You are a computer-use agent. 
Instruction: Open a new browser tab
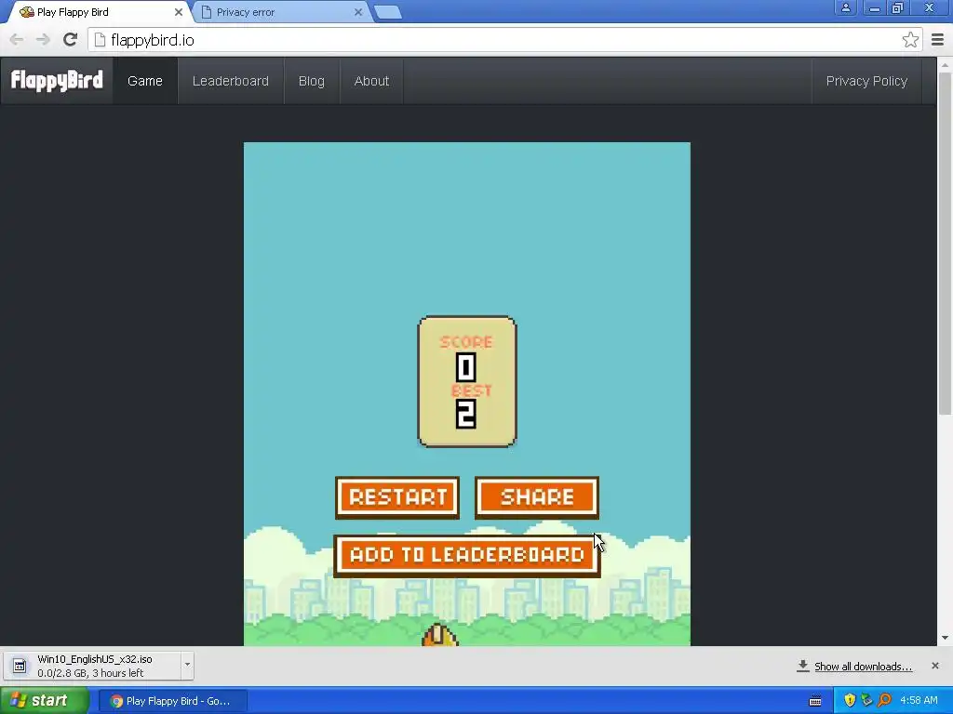click(x=387, y=12)
